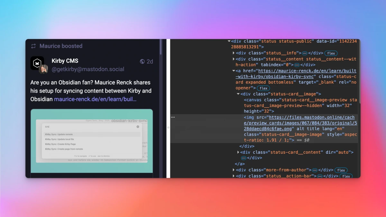This screenshot has width=386, height=217.
Task: Open the Obsidian Kirby sync preview card image
Action: [x=92, y=141]
